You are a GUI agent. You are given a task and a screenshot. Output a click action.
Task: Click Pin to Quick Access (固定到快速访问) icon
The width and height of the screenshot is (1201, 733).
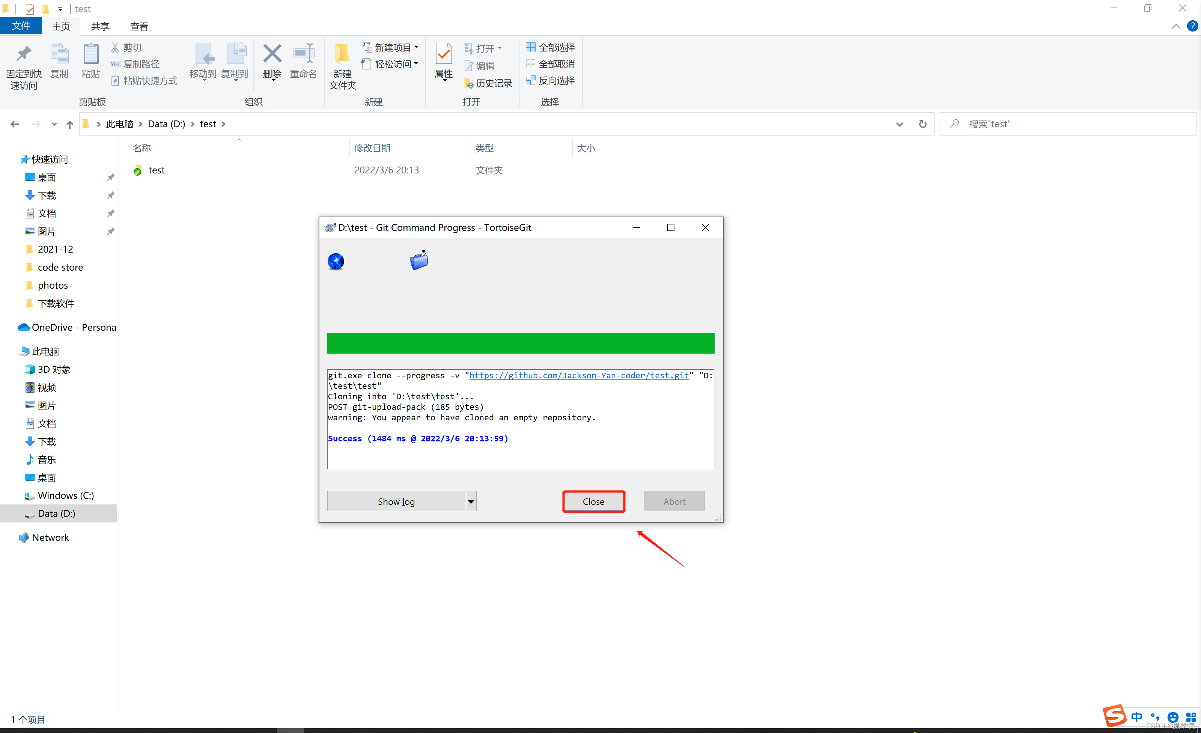(23, 54)
